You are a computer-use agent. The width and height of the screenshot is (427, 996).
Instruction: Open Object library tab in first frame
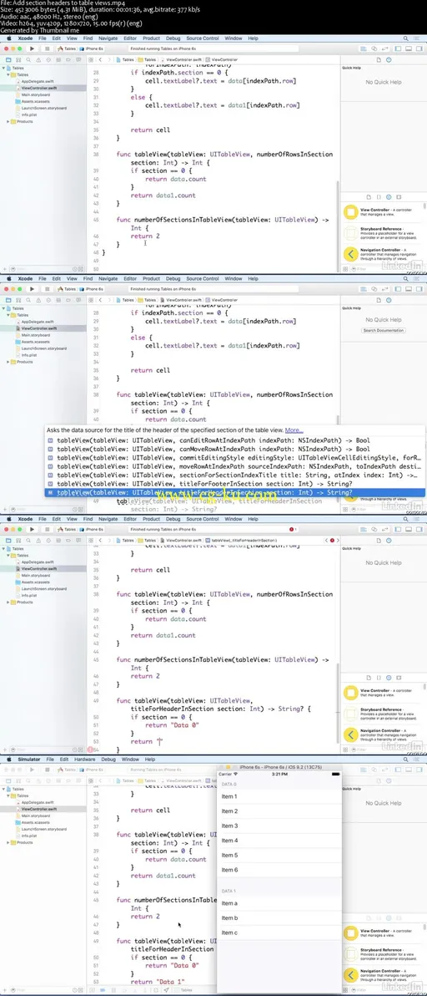(389, 197)
